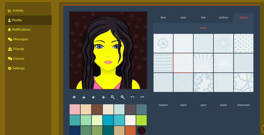The image size is (264, 135).
Task: Select the hair tab
Action: point(203,17)
